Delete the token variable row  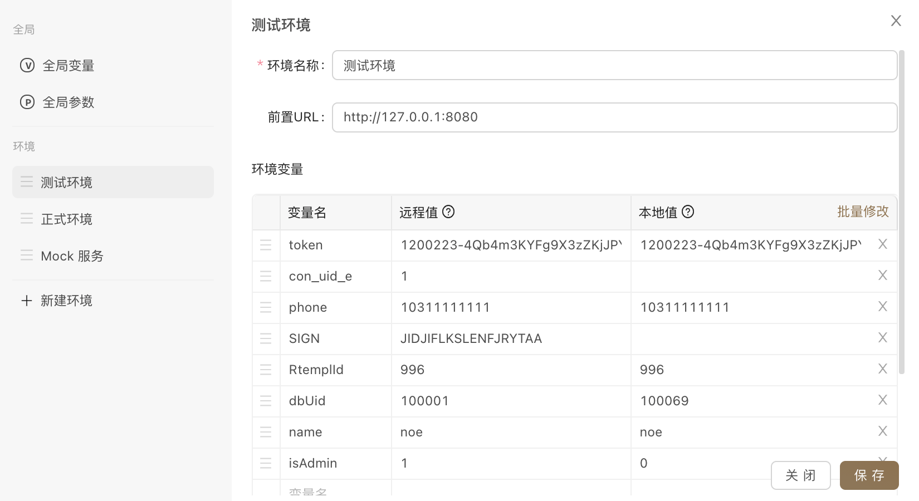(883, 244)
